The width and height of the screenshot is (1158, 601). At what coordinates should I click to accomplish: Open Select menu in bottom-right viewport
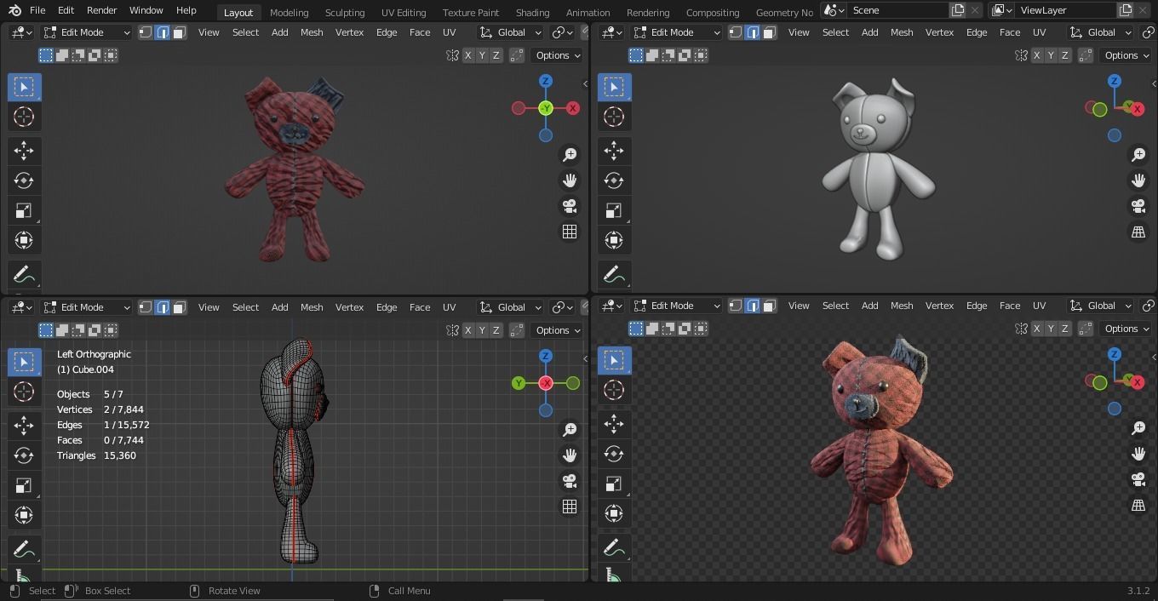[835, 306]
